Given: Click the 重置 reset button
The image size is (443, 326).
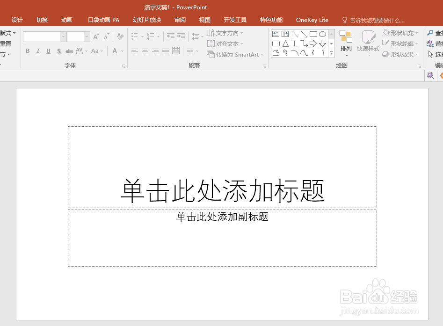Looking at the screenshot, I should click(x=6, y=44).
